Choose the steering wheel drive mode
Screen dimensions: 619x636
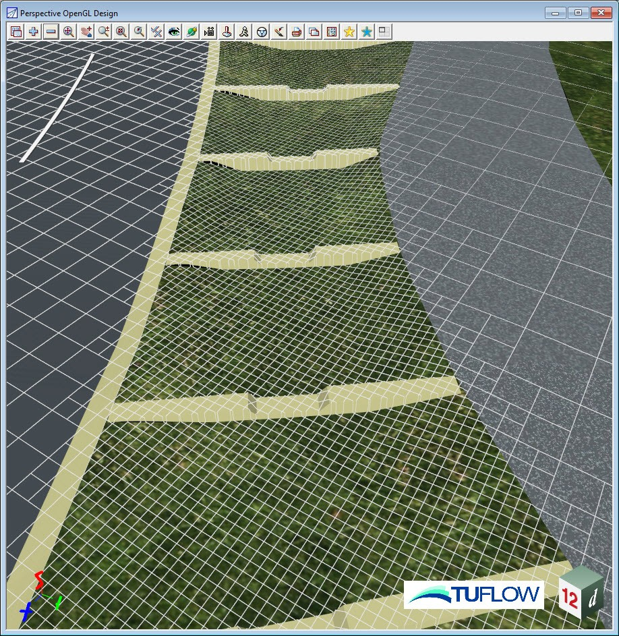(x=262, y=32)
